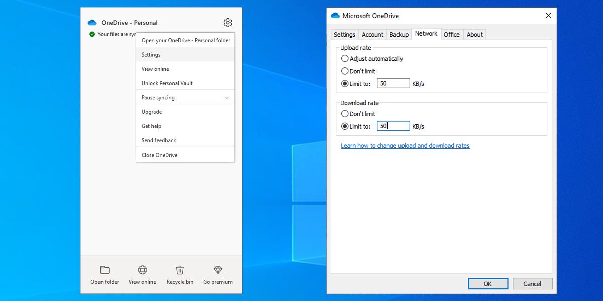Click the gear icon in OneDrive flyout

[x=228, y=23]
